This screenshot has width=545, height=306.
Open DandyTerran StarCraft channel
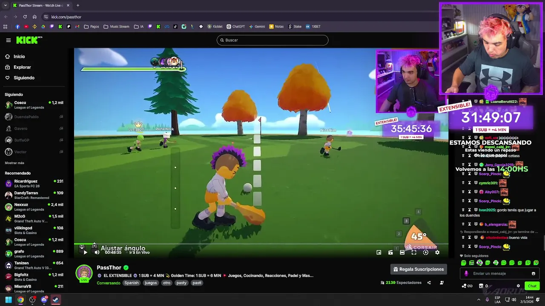(34, 195)
